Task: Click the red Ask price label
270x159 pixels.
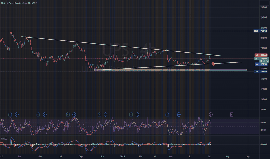Action: point(261,55)
